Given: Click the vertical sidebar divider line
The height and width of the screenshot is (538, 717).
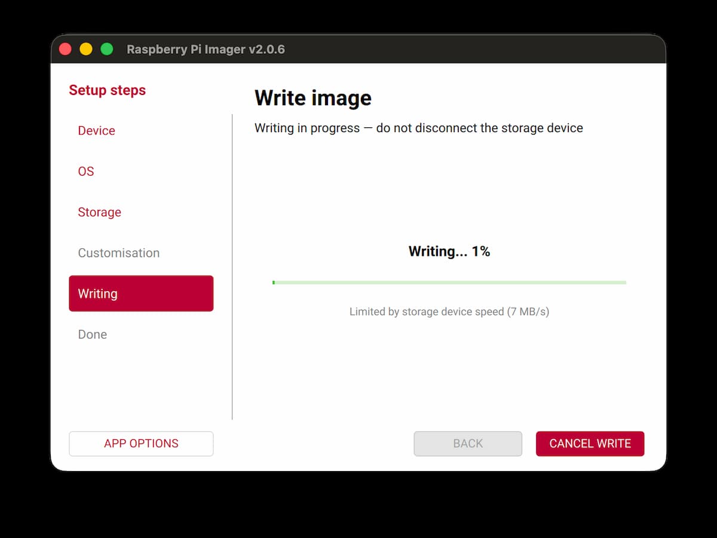Looking at the screenshot, I should point(232,267).
